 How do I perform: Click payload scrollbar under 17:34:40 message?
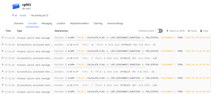point(100,40)
